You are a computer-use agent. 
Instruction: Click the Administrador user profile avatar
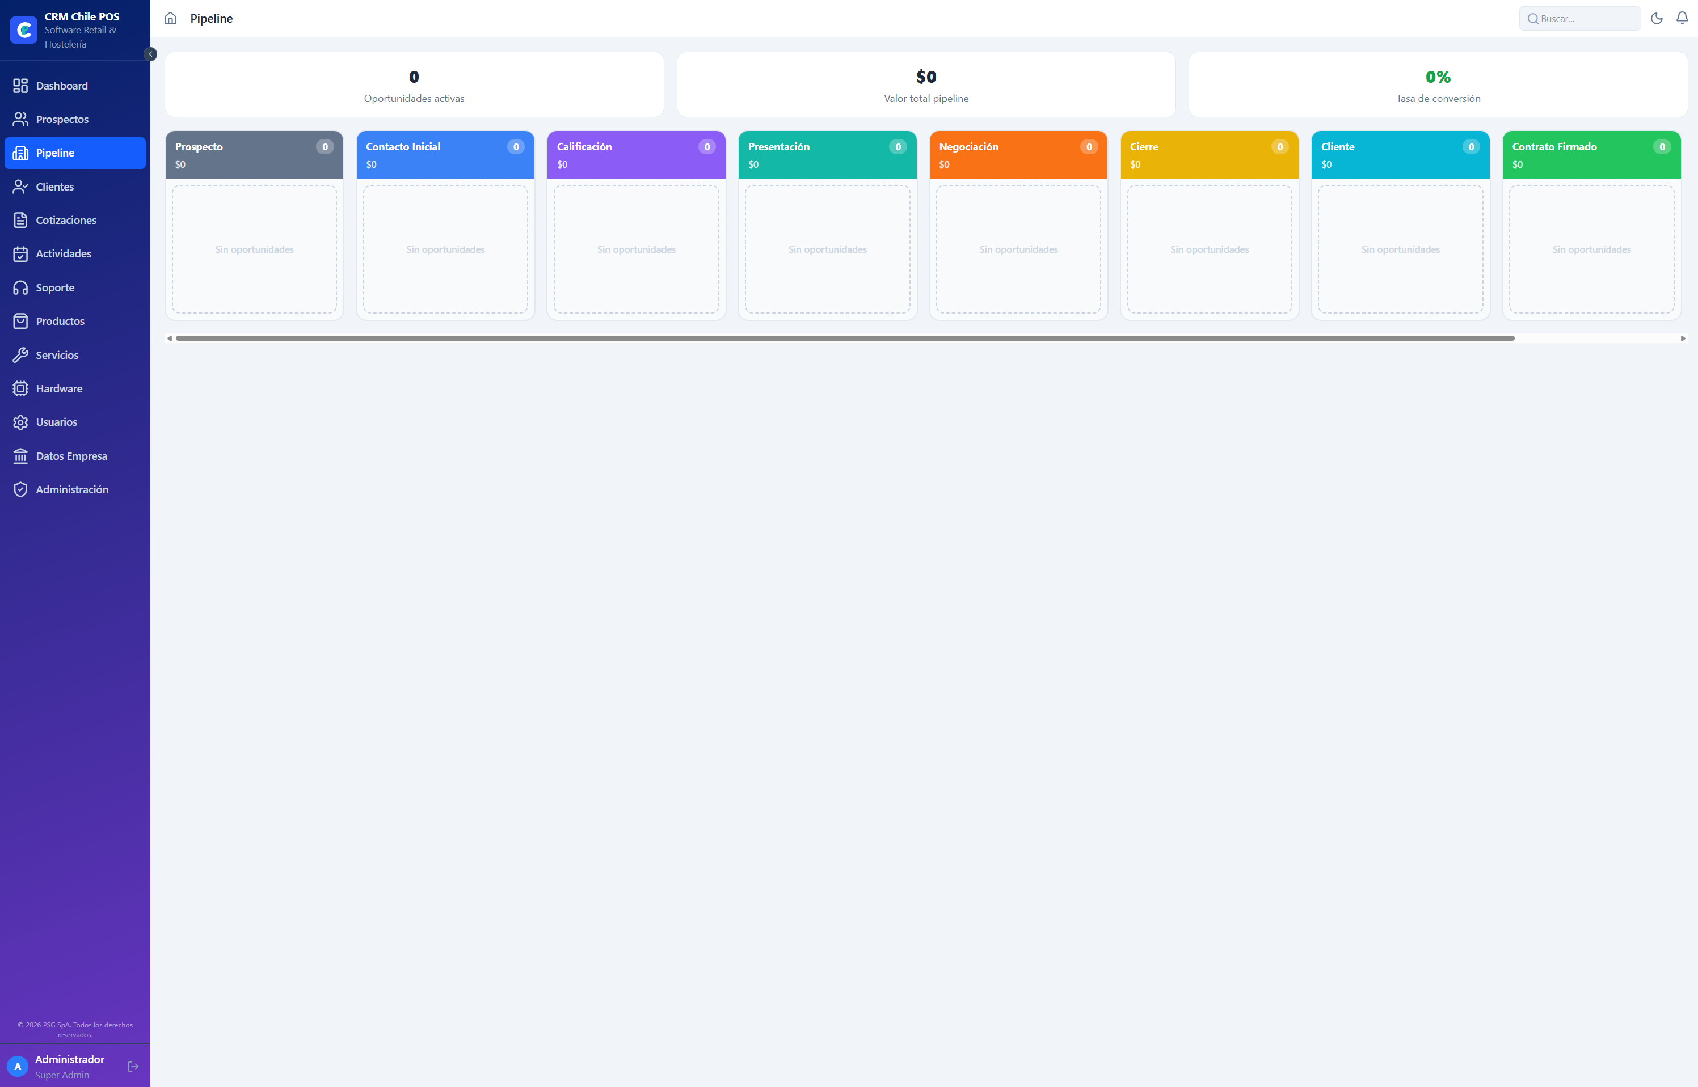tap(18, 1067)
